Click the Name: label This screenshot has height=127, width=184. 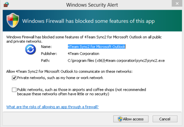click(46, 47)
